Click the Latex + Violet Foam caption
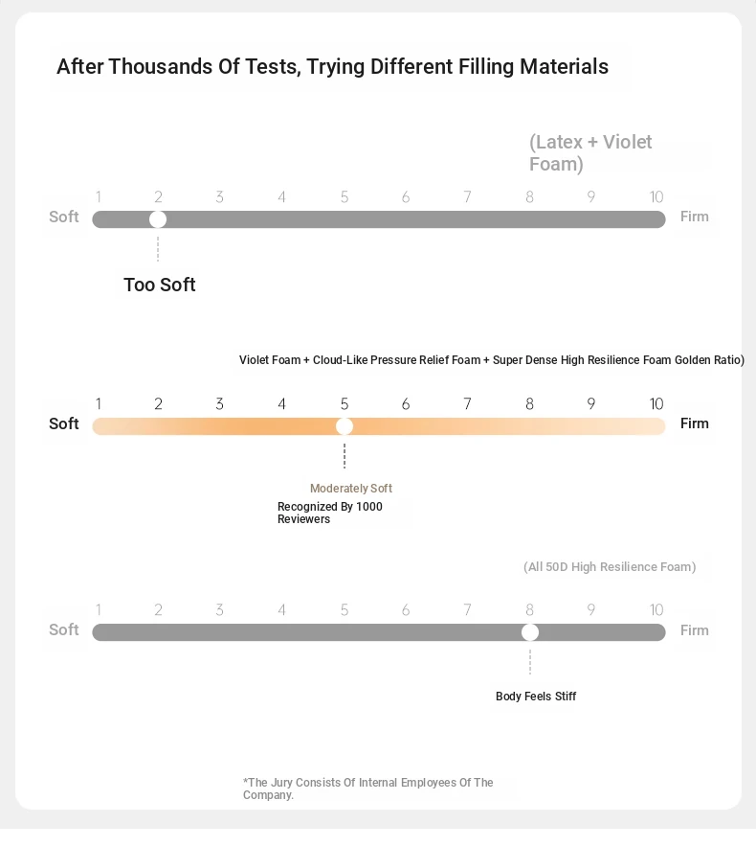Screen dimensions: 756x846 pos(590,152)
